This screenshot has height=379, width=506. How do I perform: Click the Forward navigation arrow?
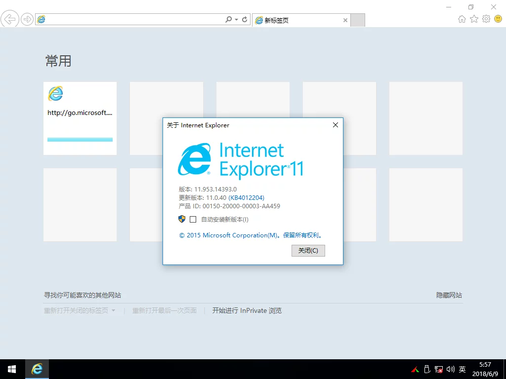click(x=27, y=19)
